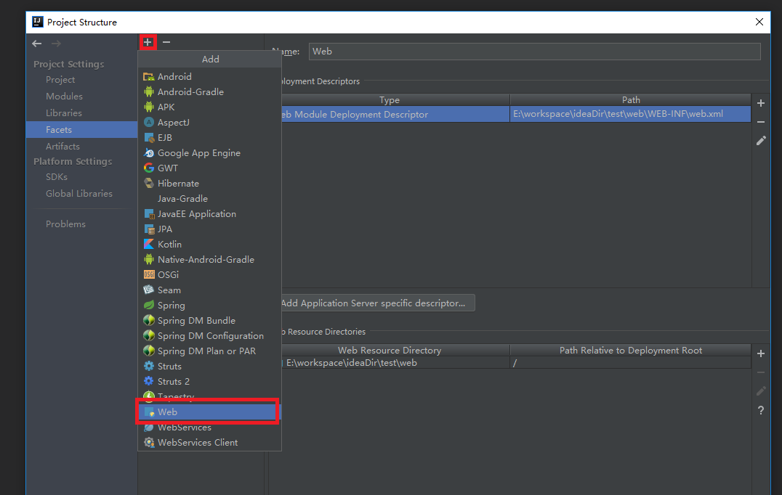This screenshot has height=495, width=782.
Task: Select Seam facet entry
Action: click(209, 290)
